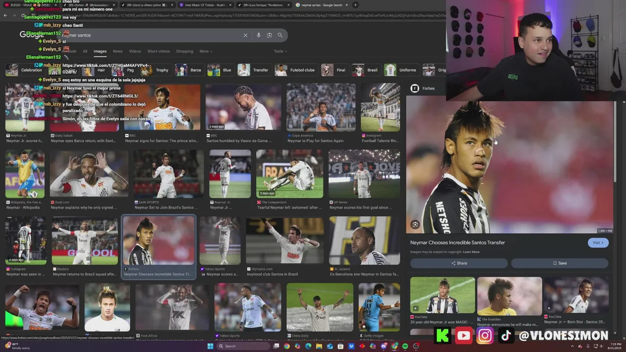Screen dimensions: 626x352
Task: Filter images by the Trophy chip
Action: click(x=156, y=70)
